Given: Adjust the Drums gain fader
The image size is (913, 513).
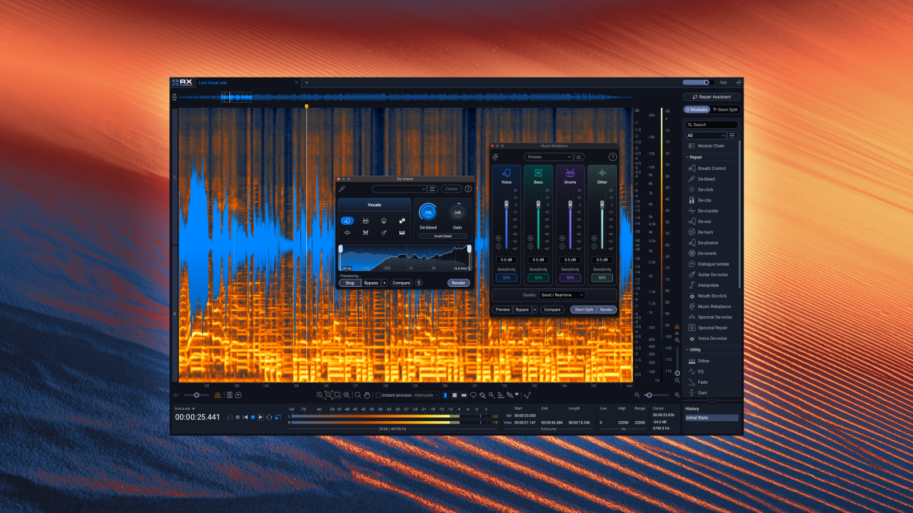Looking at the screenshot, I should pos(570,204).
